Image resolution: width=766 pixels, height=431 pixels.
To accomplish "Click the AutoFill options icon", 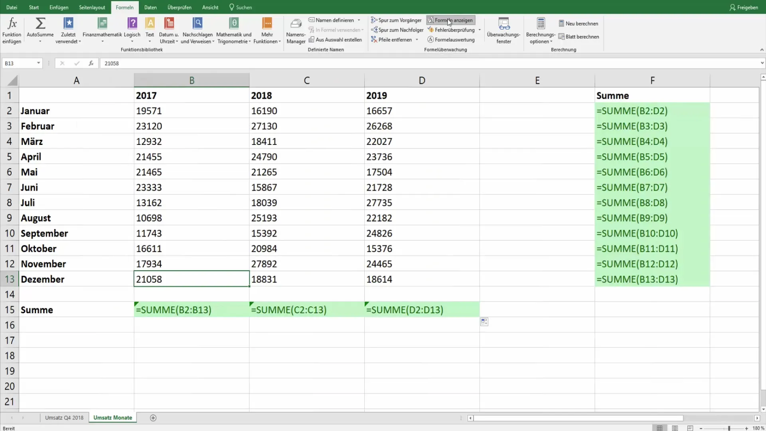I will pos(484,322).
